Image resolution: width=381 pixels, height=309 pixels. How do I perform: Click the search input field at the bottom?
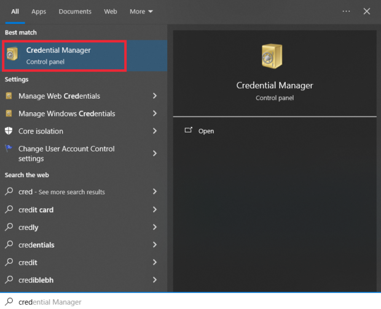(x=184, y=302)
